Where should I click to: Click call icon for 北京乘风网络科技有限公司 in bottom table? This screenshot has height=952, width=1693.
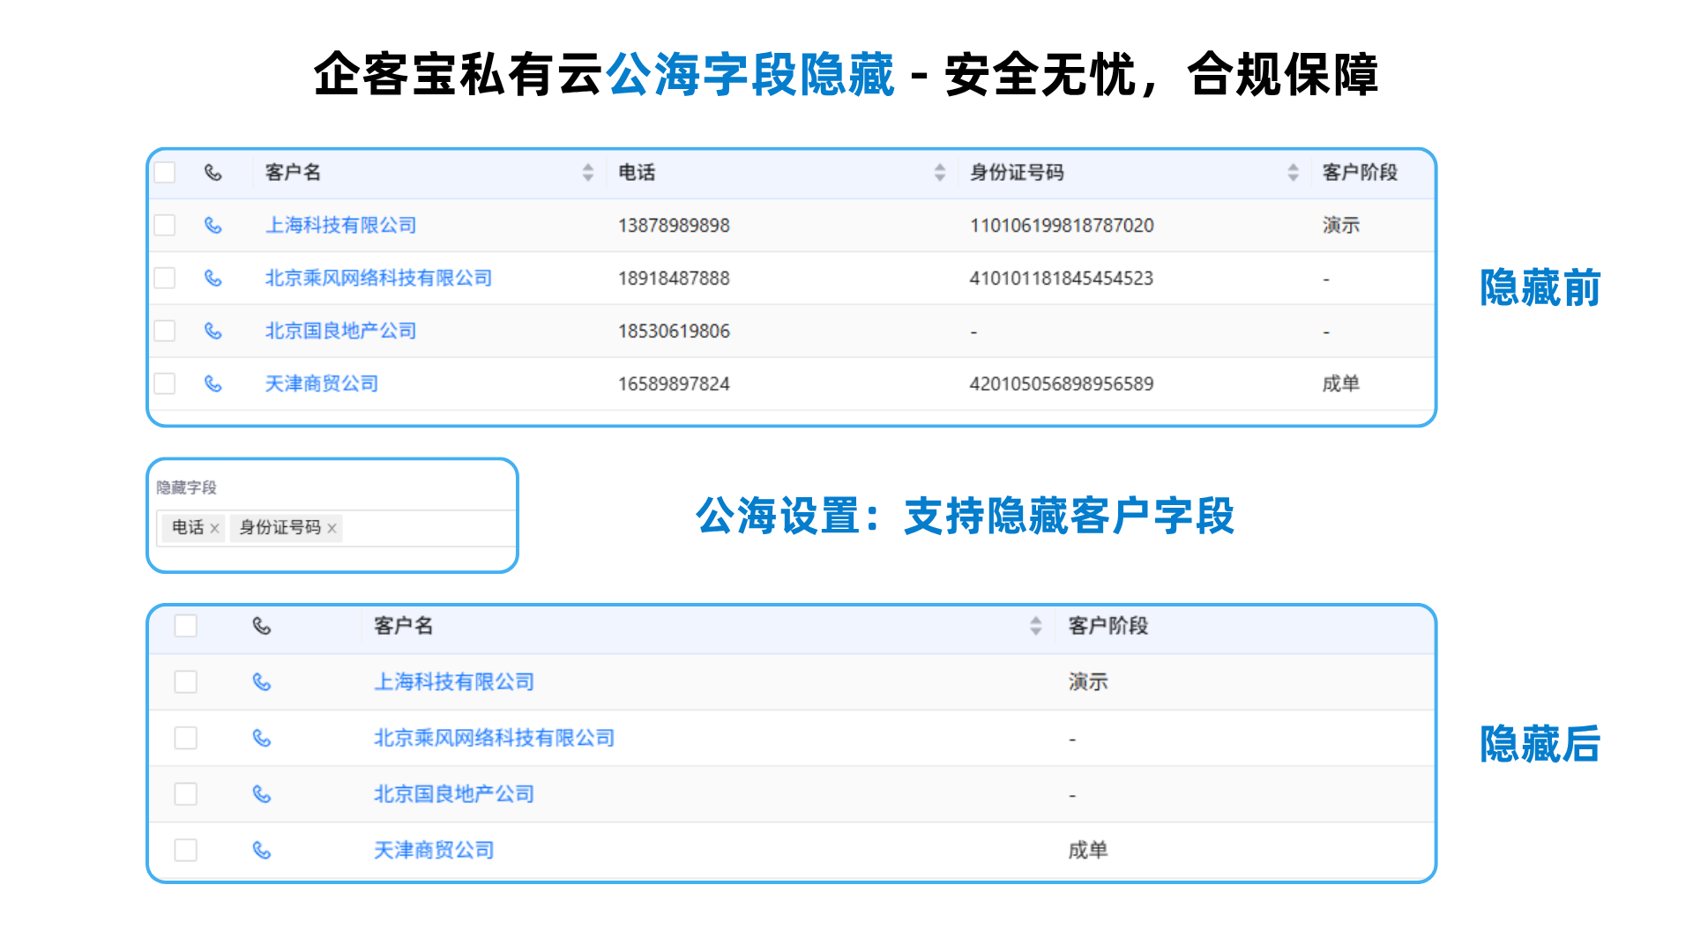[x=262, y=738]
